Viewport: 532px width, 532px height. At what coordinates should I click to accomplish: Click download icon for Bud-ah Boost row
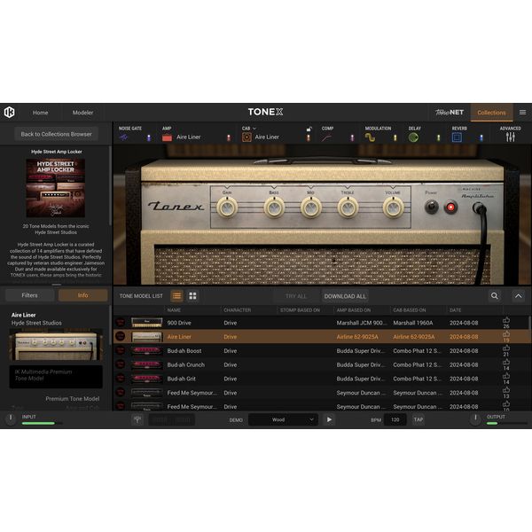pyautogui.click(x=120, y=350)
